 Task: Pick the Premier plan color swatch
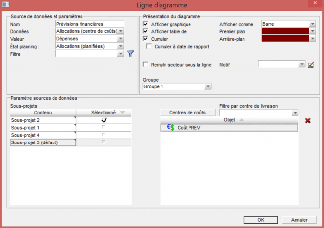click(x=285, y=31)
